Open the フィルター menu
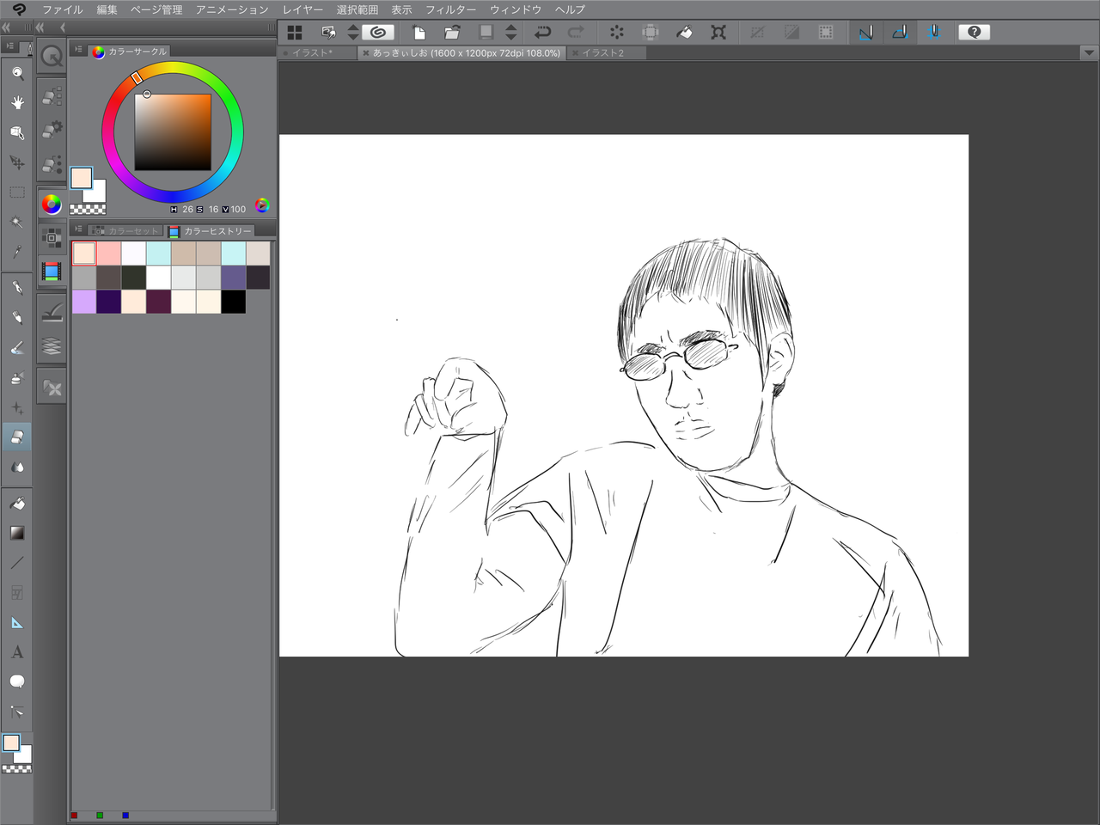Screen dimensions: 1100x825 pyautogui.click(x=450, y=9)
